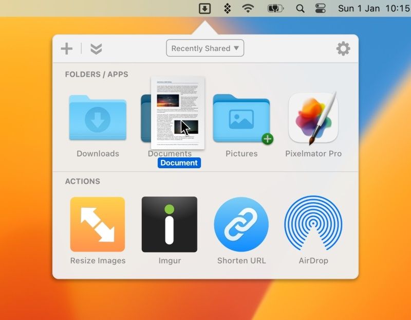Click the blue Document label

(179, 163)
